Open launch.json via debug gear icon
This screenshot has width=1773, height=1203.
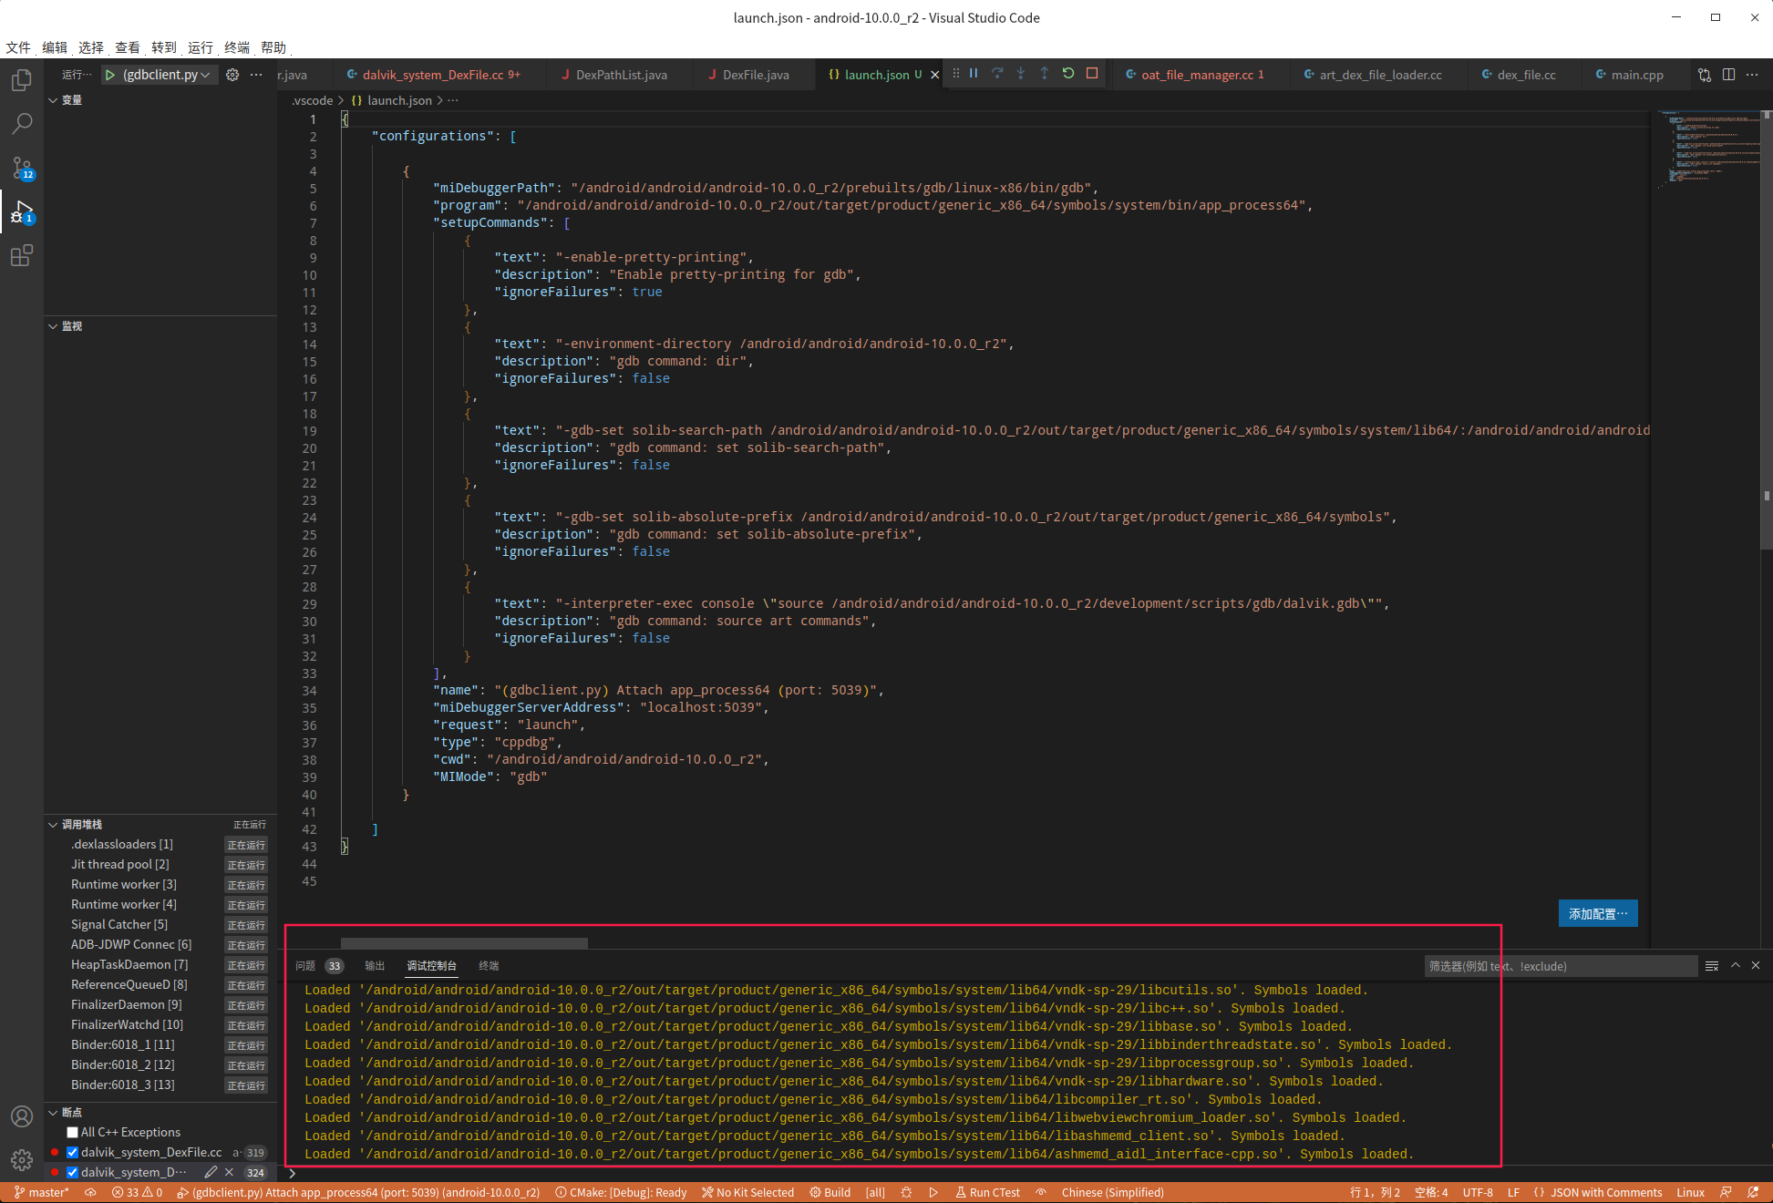(x=232, y=75)
